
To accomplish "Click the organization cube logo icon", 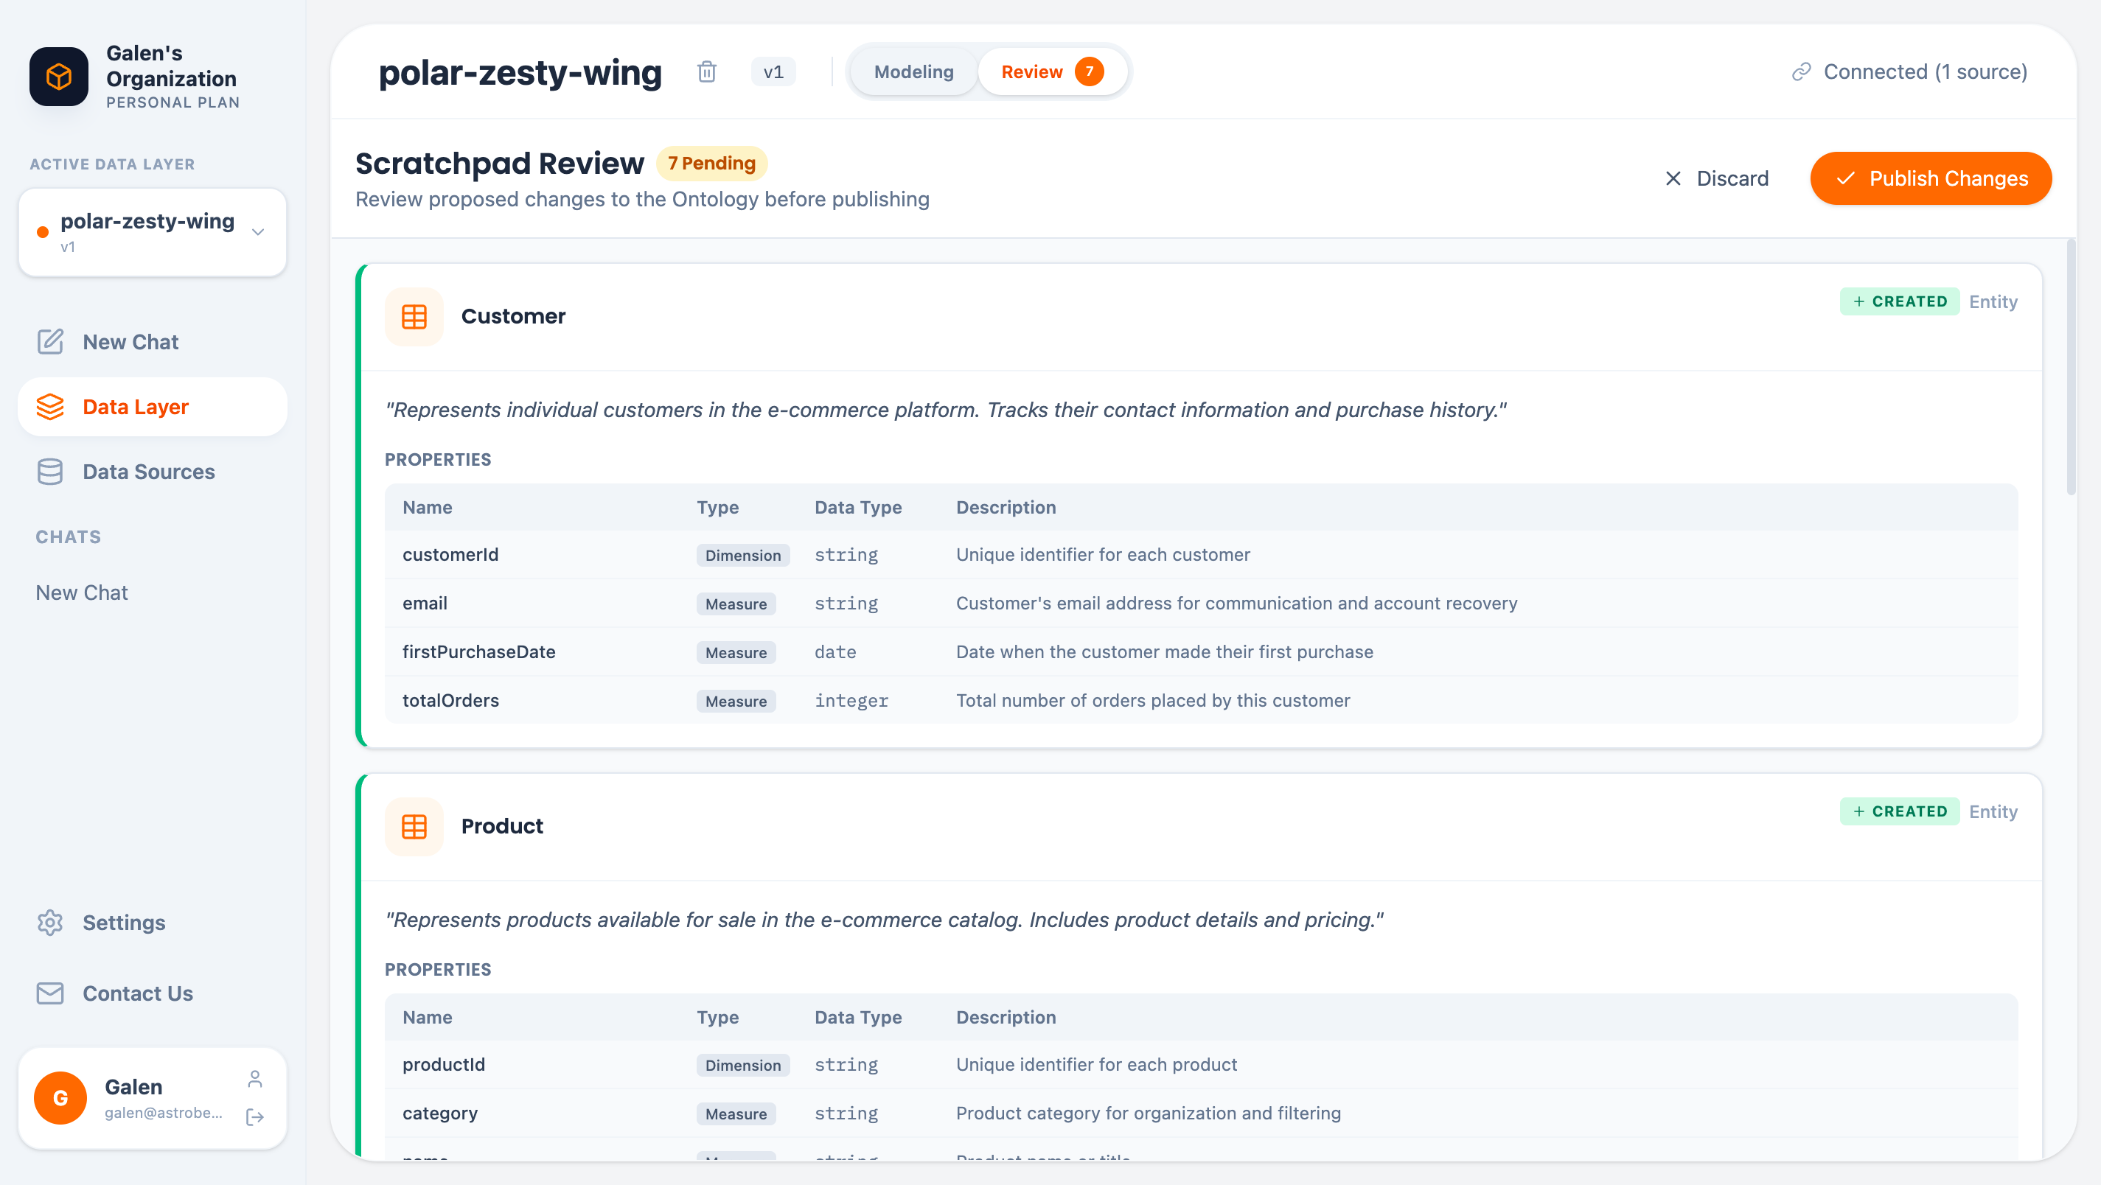I will click(59, 77).
